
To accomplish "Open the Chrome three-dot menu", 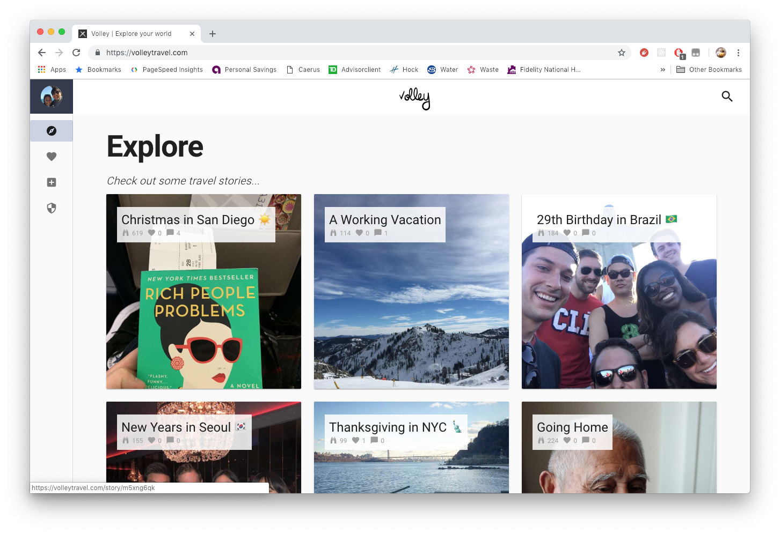I will (x=738, y=53).
